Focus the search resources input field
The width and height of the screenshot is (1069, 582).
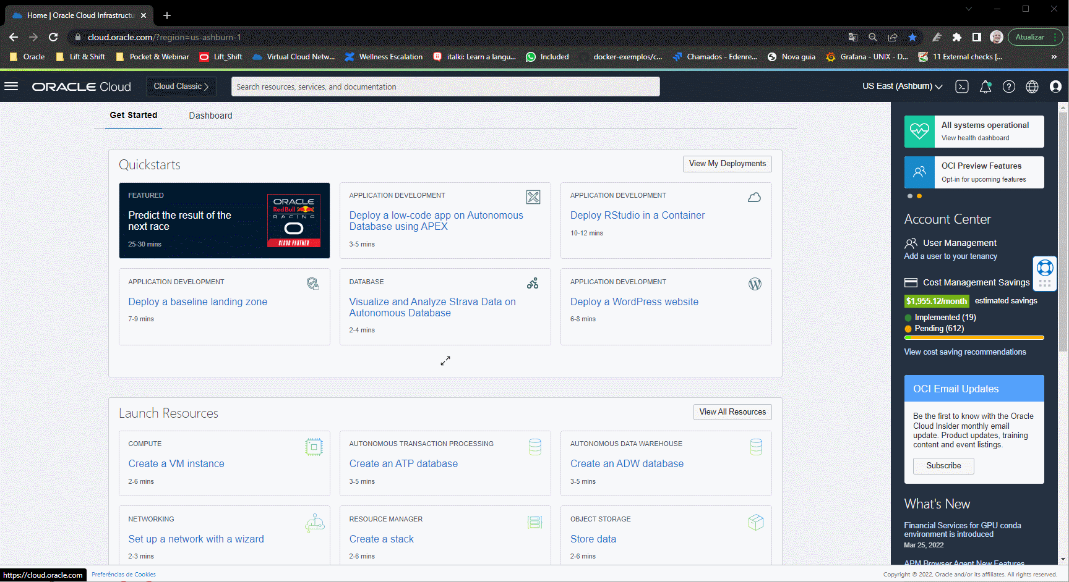coord(445,86)
